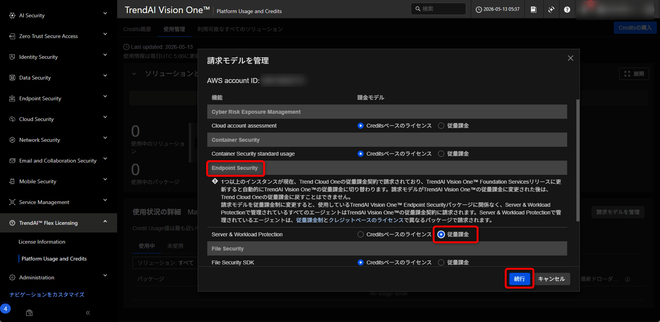Click the Mobile Security sidebar icon
The height and width of the screenshot is (322, 660).
click(x=12, y=181)
